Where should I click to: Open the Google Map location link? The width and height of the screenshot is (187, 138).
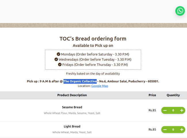(100, 86)
